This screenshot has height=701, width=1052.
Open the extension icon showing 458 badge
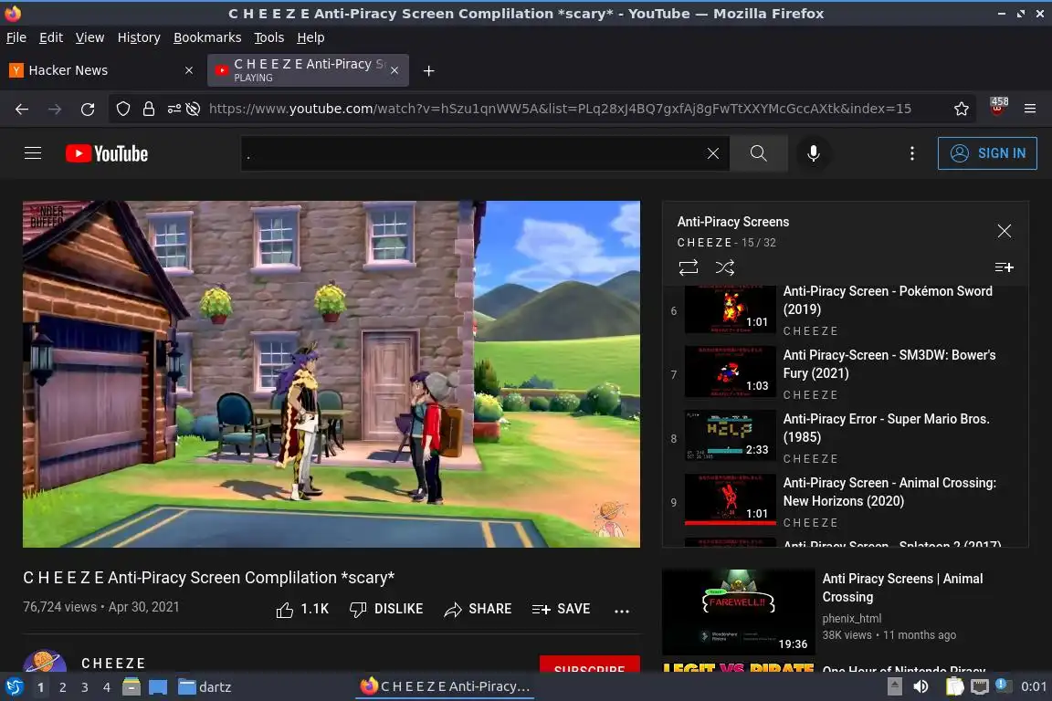pos(997,107)
